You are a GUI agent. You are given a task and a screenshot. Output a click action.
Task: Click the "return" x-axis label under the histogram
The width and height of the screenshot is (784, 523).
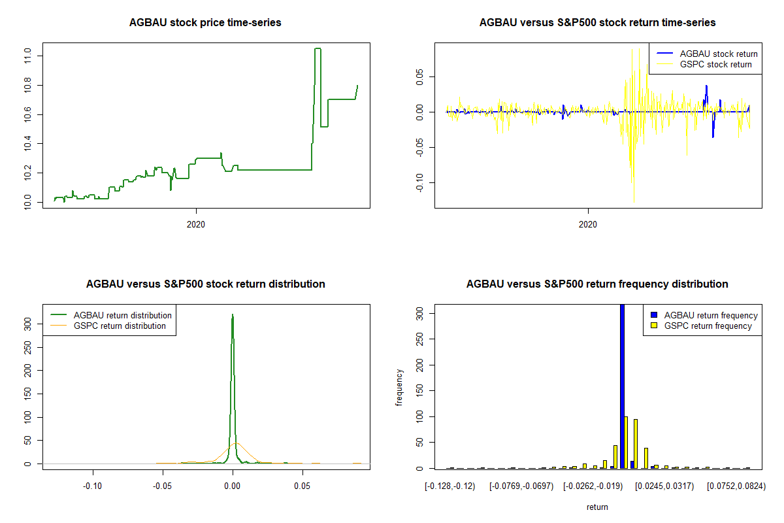tap(597, 507)
